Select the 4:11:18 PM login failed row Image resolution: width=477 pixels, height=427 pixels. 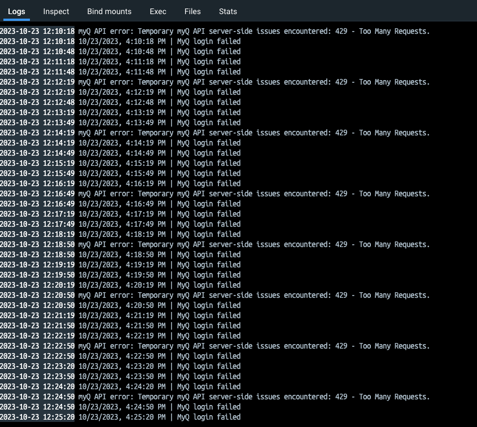pyautogui.click(x=120, y=61)
